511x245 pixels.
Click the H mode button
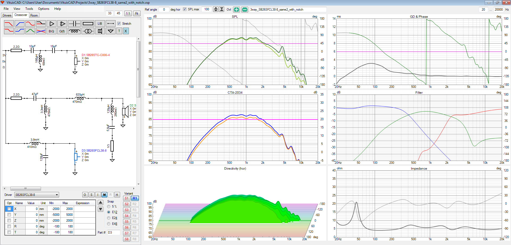[x=117, y=195]
